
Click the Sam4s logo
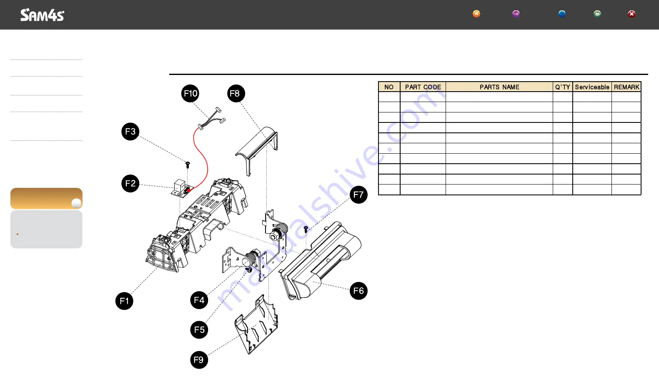tap(43, 15)
